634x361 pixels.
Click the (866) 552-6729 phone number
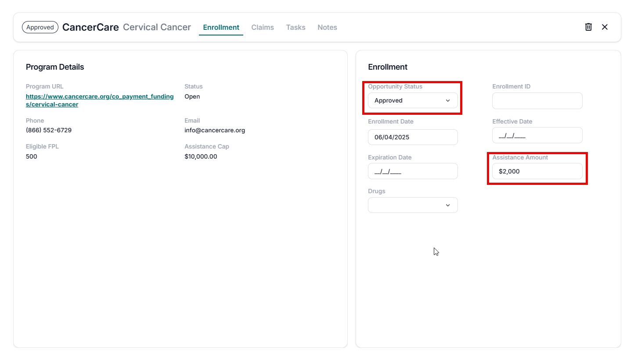coord(49,130)
